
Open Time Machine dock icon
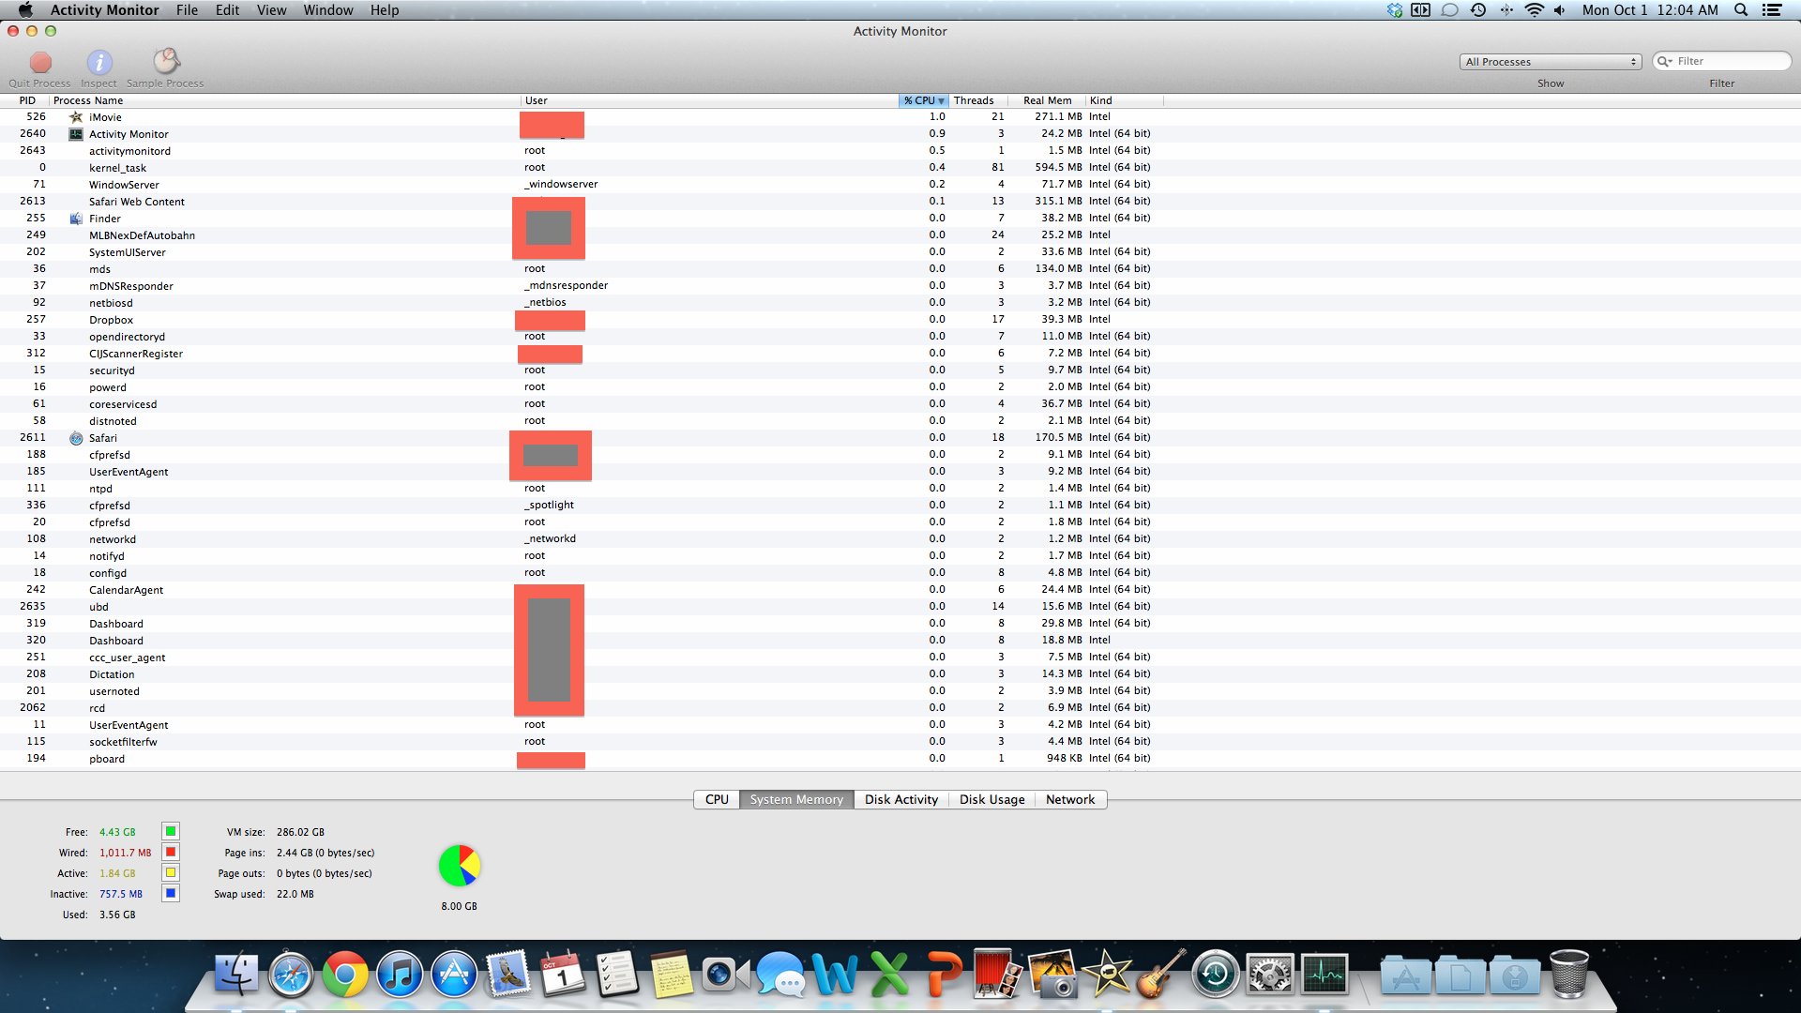(x=1215, y=975)
